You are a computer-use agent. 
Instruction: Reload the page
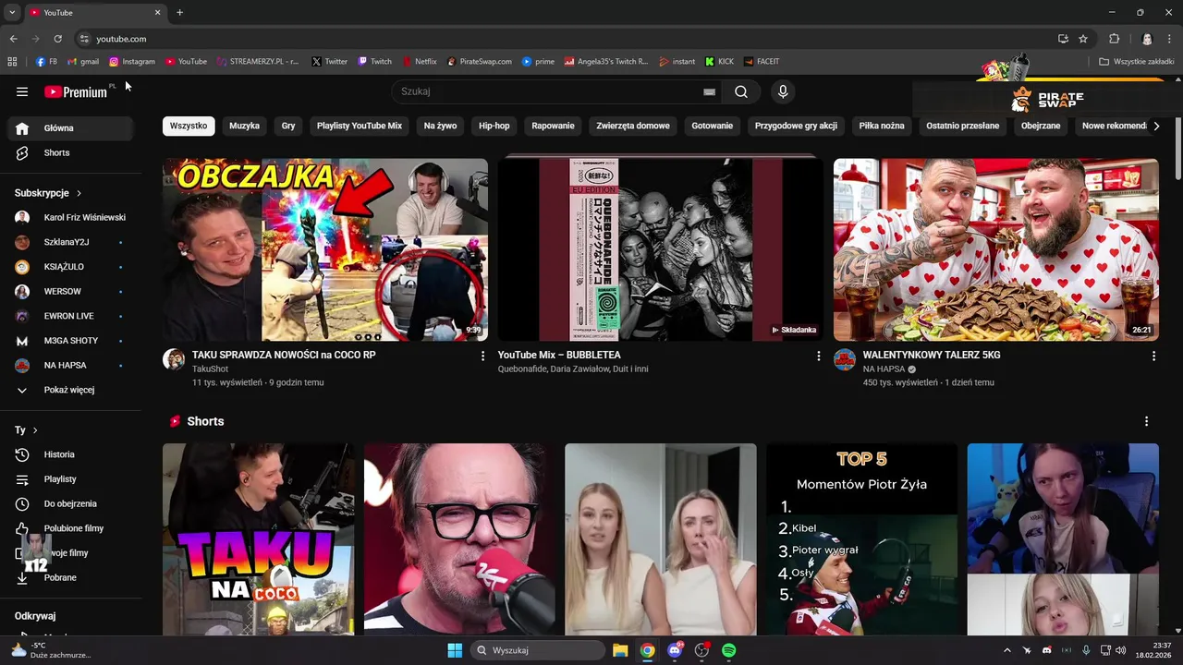57,39
